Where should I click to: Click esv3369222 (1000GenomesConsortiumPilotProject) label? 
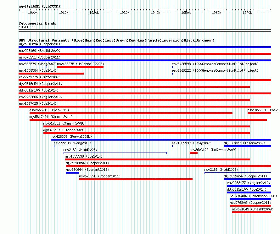click(x=215, y=70)
